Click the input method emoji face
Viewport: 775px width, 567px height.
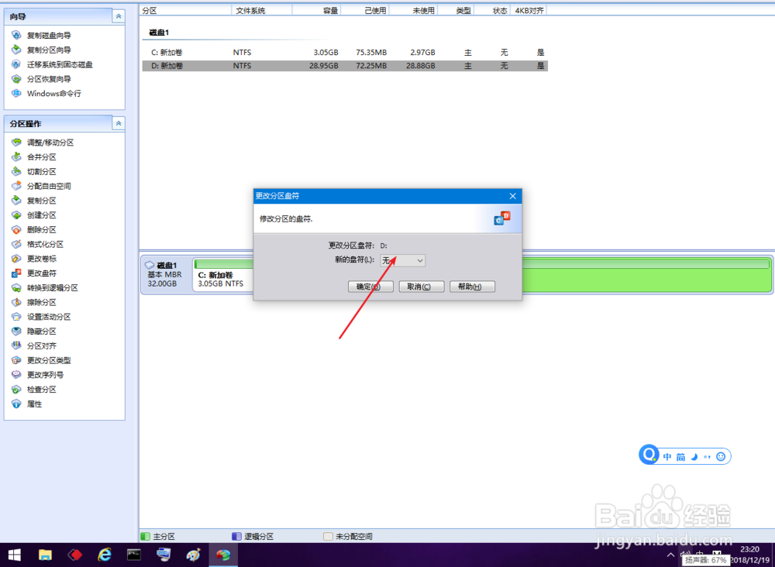(x=721, y=456)
